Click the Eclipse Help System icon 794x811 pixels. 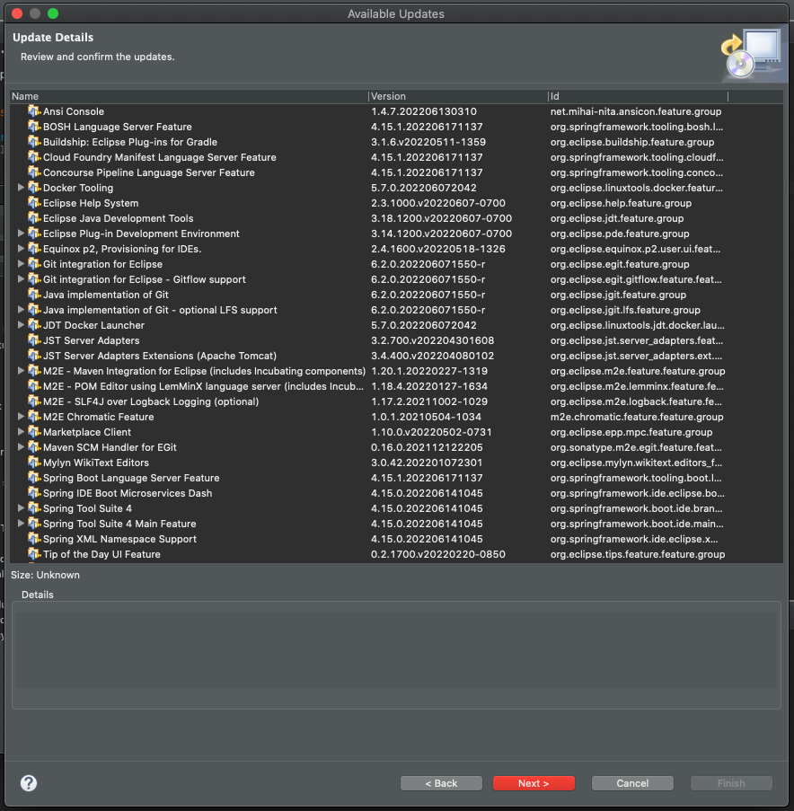pos(34,203)
